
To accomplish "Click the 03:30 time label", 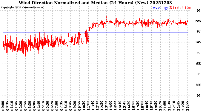I will pos(30,106).
